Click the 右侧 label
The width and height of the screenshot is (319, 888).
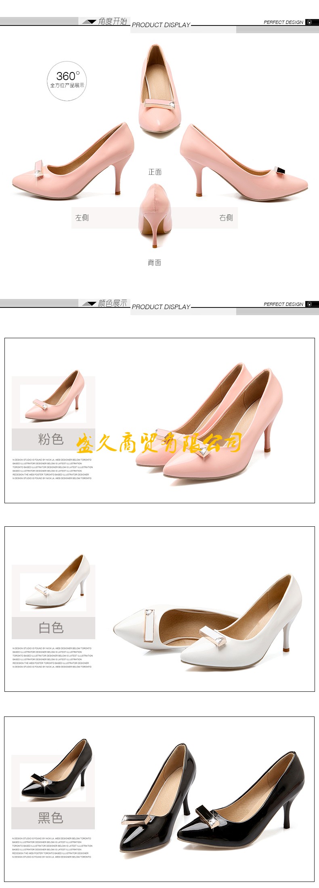(x=226, y=218)
